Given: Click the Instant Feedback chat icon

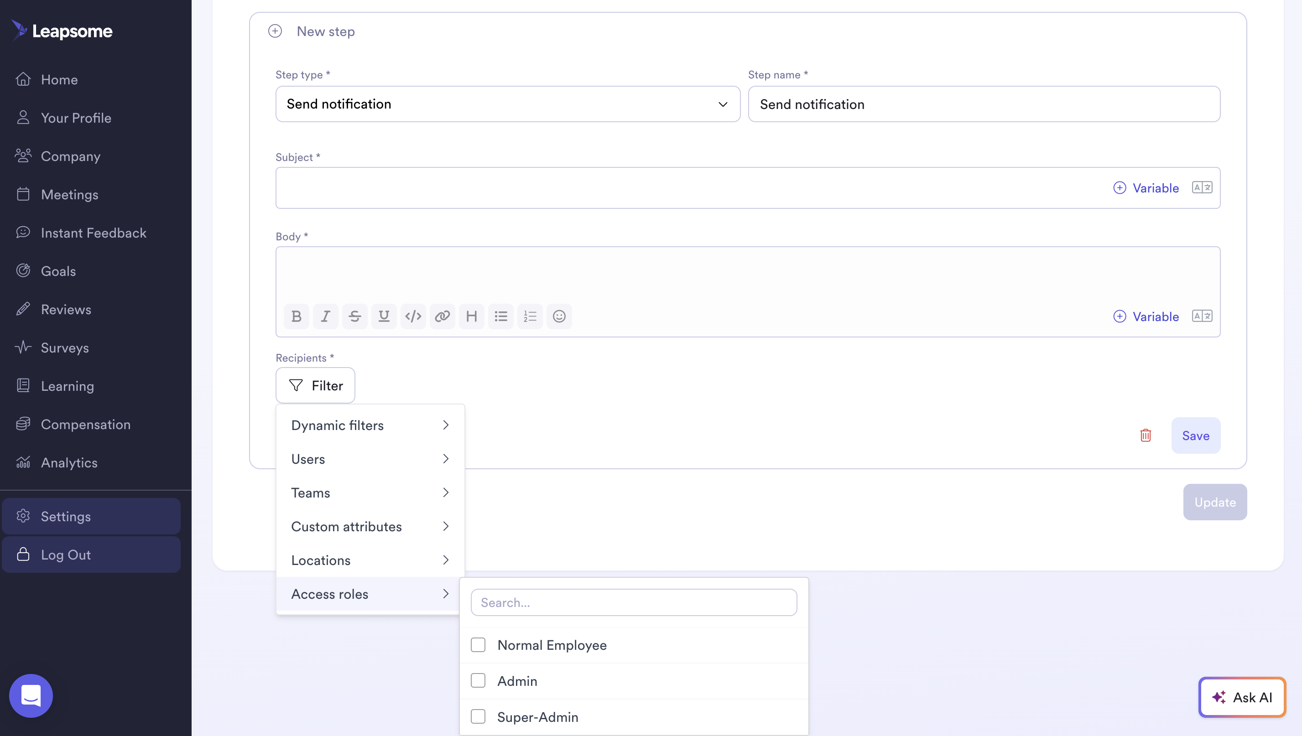Looking at the screenshot, I should tap(23, 233).
